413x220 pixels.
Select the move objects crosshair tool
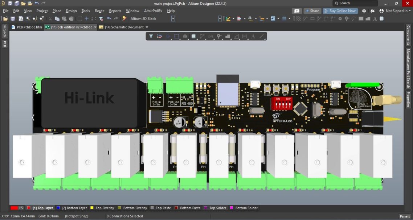[168, 36]
